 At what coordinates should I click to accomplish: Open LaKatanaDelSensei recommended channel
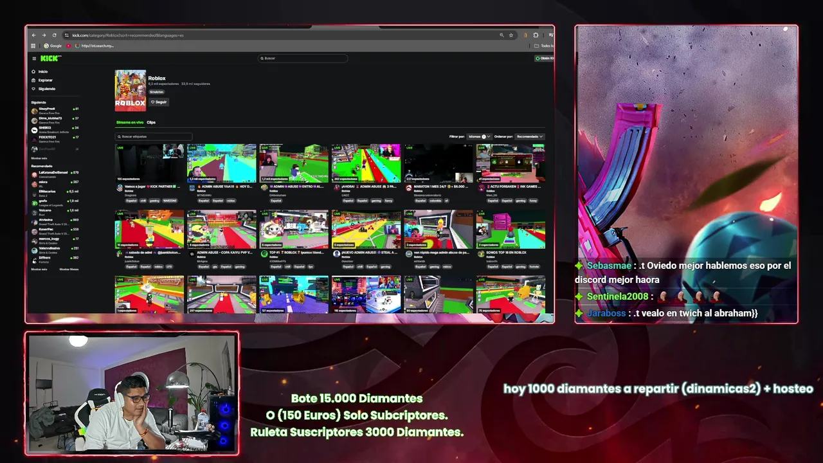click(55, 174)
